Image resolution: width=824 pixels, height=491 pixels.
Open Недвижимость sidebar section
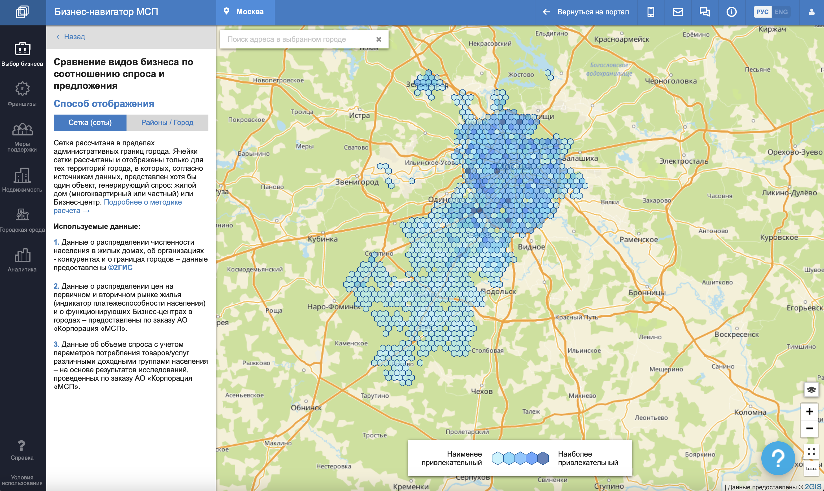click(x=22, y=180)
